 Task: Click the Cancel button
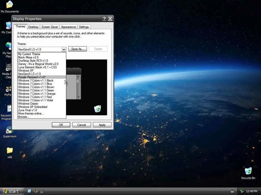(82, 125)
